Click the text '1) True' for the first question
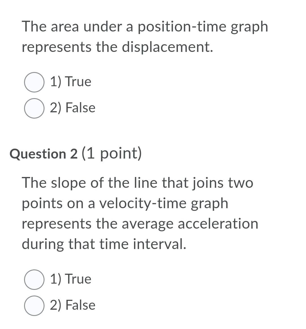Screen dimensions: 306x329 tap(70, 82)
